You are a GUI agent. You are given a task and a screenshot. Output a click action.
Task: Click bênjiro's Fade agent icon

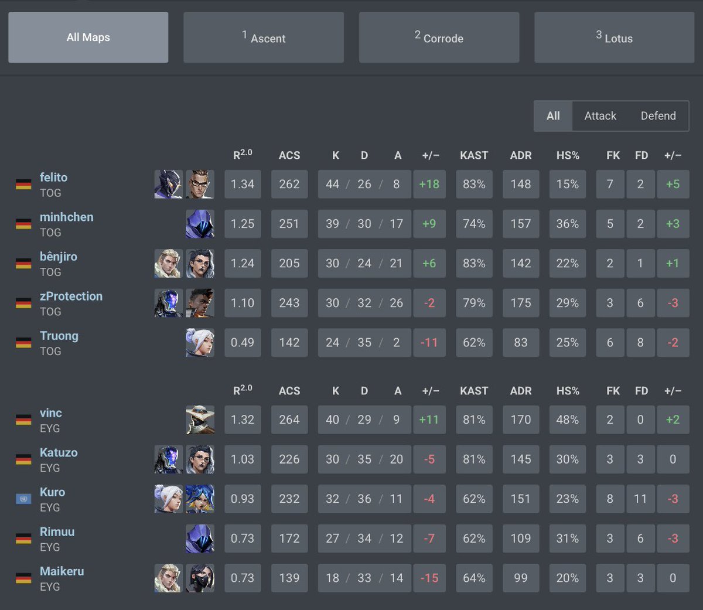200,263
